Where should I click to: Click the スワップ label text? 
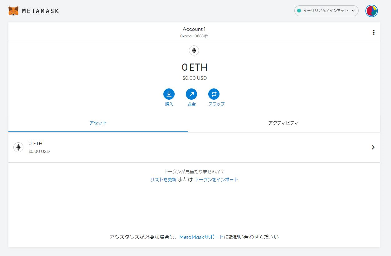click(x=216, y=104)
